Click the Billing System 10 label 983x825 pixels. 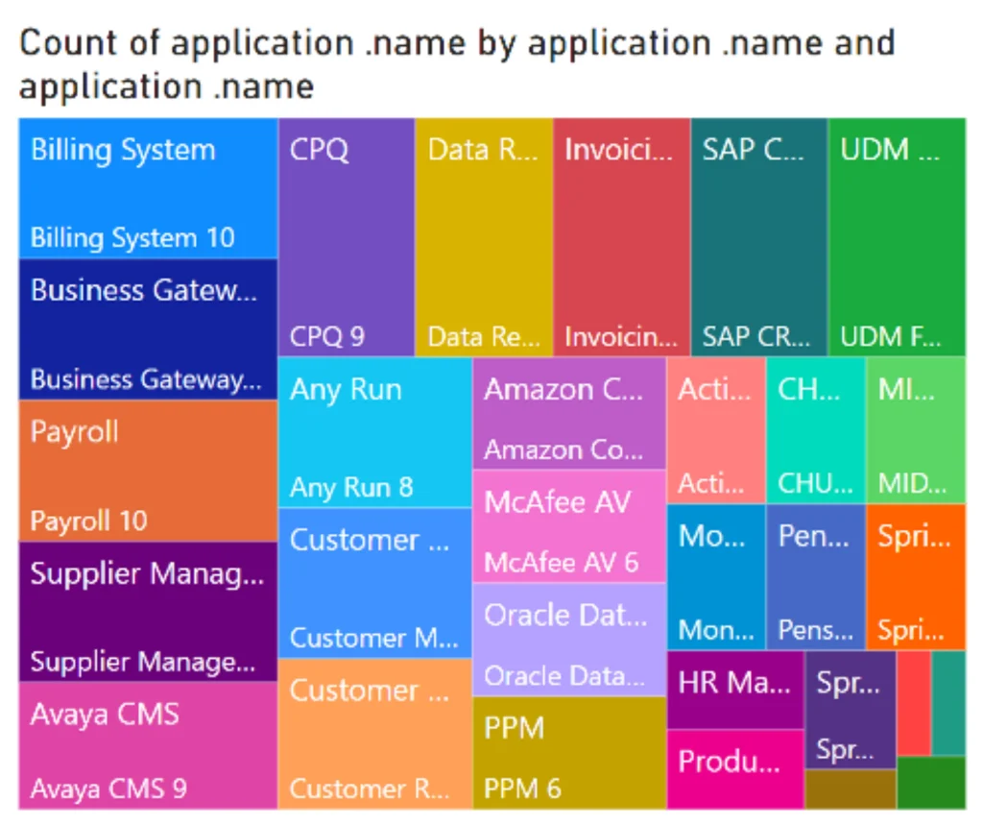[x=132, y=238]
